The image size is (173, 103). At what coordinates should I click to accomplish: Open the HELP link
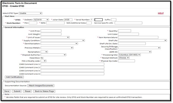[161, 13]
